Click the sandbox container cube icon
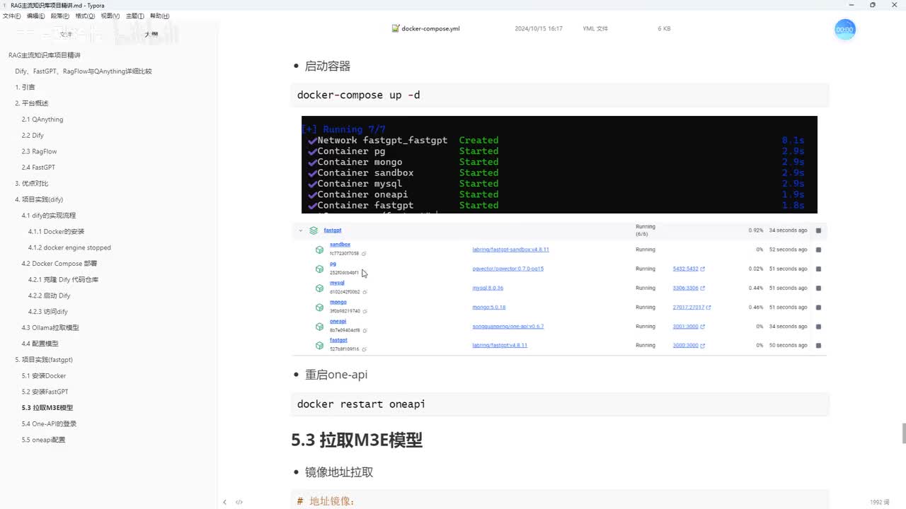This screenshot has width=906, height=509. click(319, 250)
